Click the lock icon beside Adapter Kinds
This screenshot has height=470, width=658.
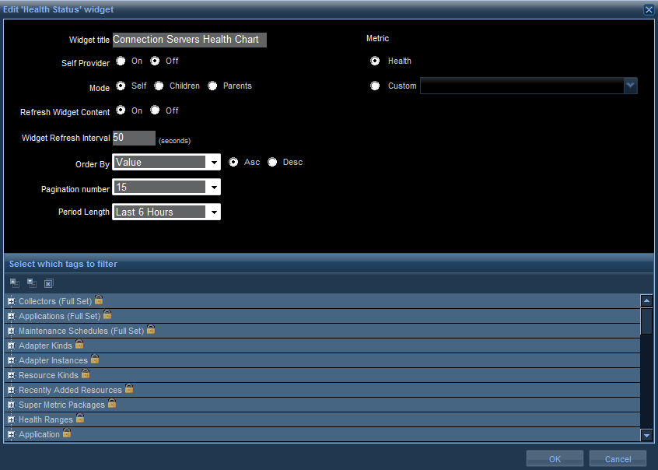[79, 345]
